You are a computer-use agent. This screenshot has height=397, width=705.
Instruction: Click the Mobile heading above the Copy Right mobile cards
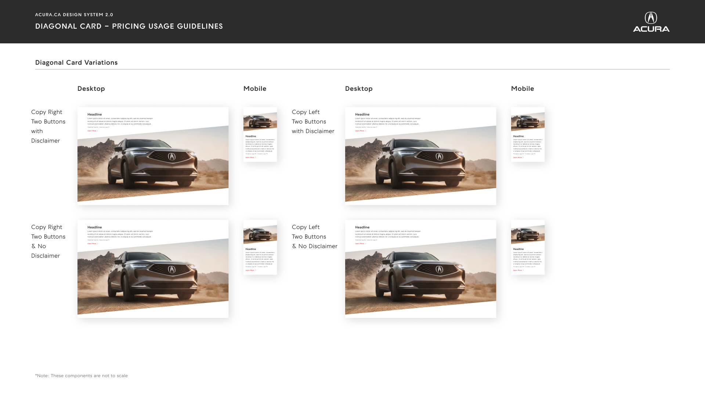255,89
